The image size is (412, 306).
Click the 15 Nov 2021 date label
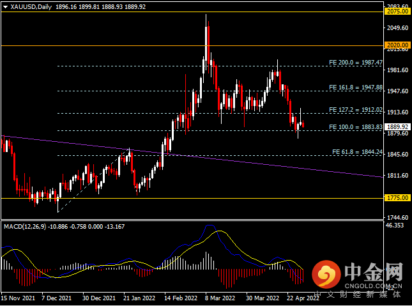[18, 298]
